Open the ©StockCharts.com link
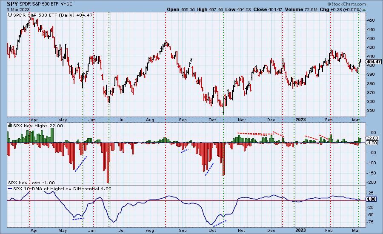383x234 pixels. (x=346, y=4)
